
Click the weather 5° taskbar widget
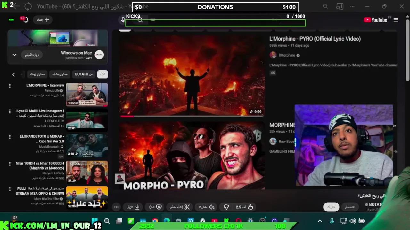[x=15, y=218]
